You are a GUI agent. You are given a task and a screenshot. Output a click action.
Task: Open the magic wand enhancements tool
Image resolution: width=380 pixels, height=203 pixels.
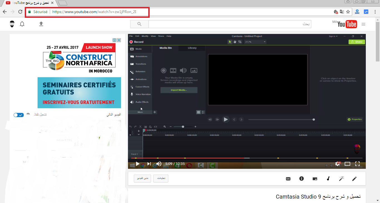tap(341, 179)
